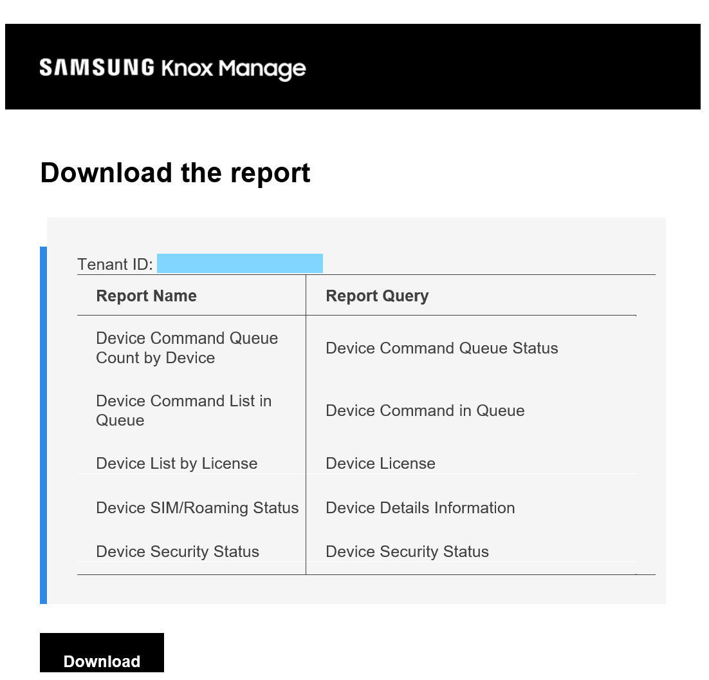
Task: Click the Device License query cell
Action: pyautogui.click(x=380, y=463)
